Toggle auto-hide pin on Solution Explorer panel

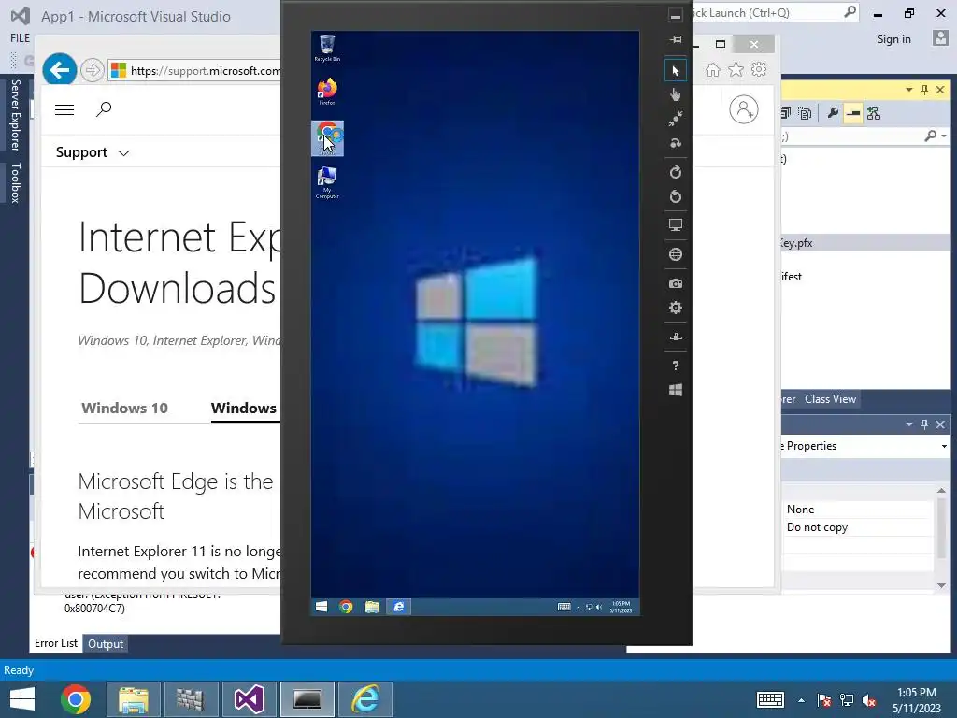[x=924, y=90]
